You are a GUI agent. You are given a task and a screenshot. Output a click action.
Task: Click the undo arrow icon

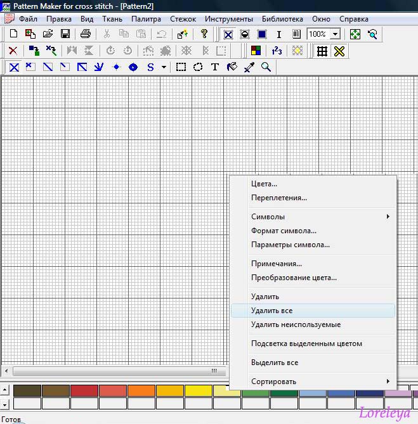tap(162, 34)
